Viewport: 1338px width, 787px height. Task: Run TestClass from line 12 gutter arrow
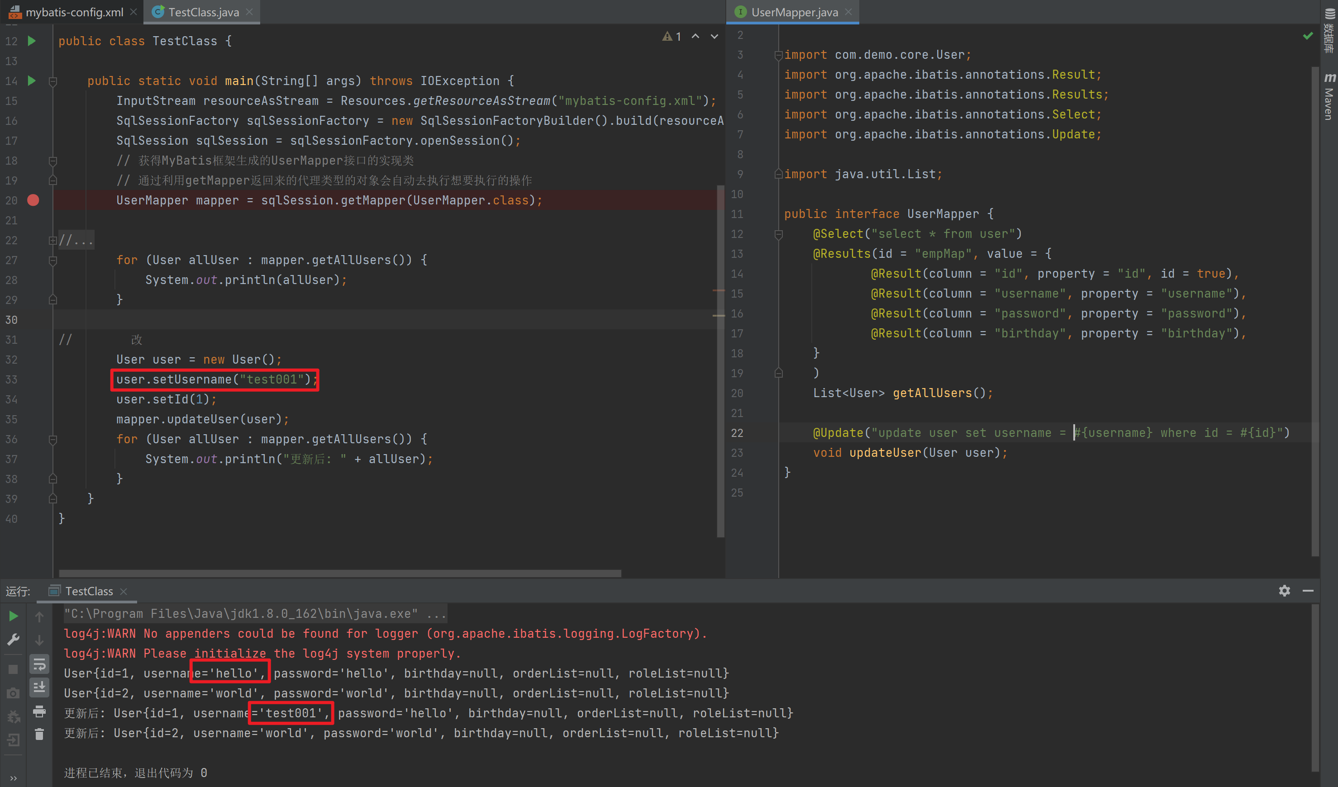[32, 41]
